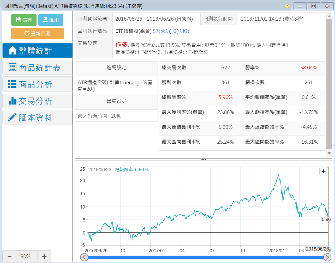Open the 腳本資料 script data tab

(x=37, y=118)
